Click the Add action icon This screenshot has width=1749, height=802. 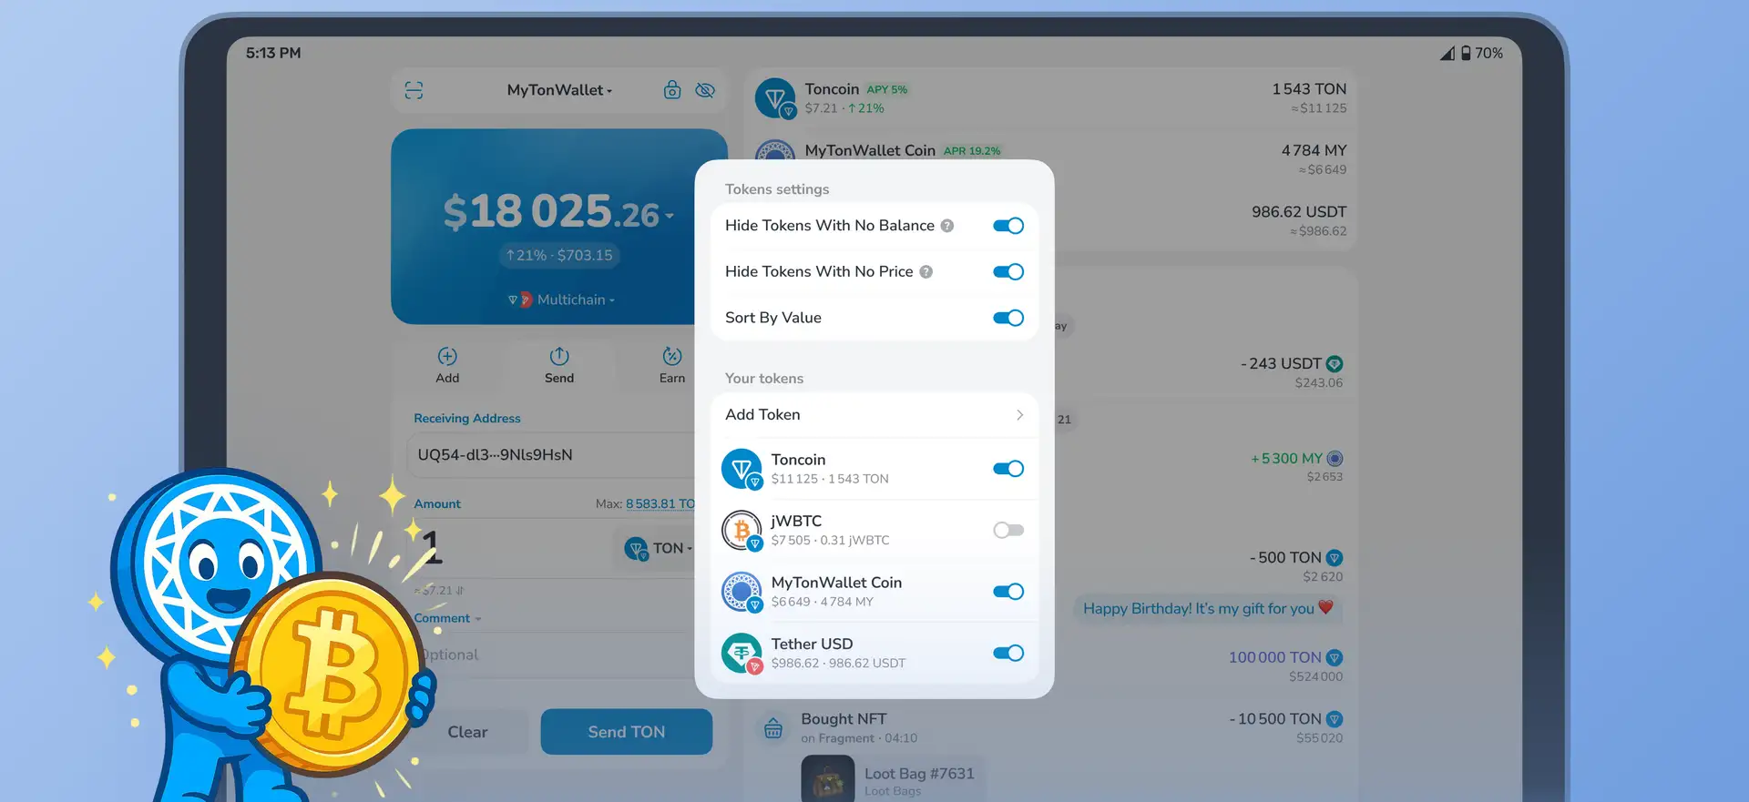[447, 357]
